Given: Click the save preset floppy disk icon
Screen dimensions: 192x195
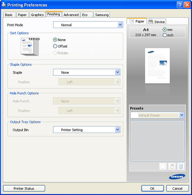Looking at the screenshot, I should click(172, 166).
